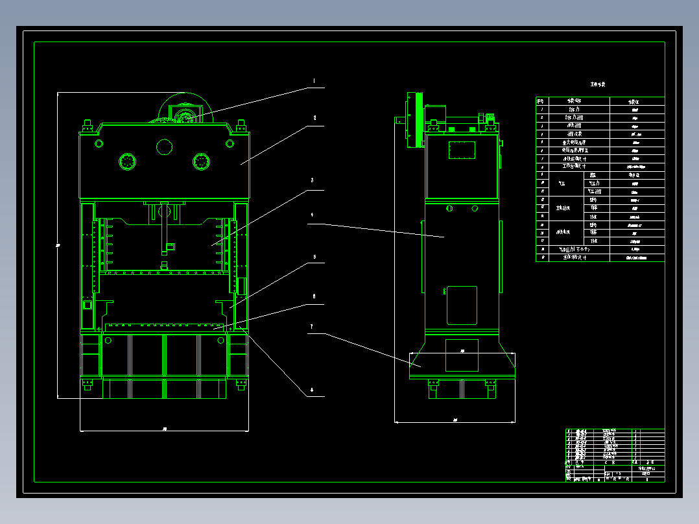699x524 pixels.
Task: Click the connecting rod under the crown
Action: [x=165, y=230]
